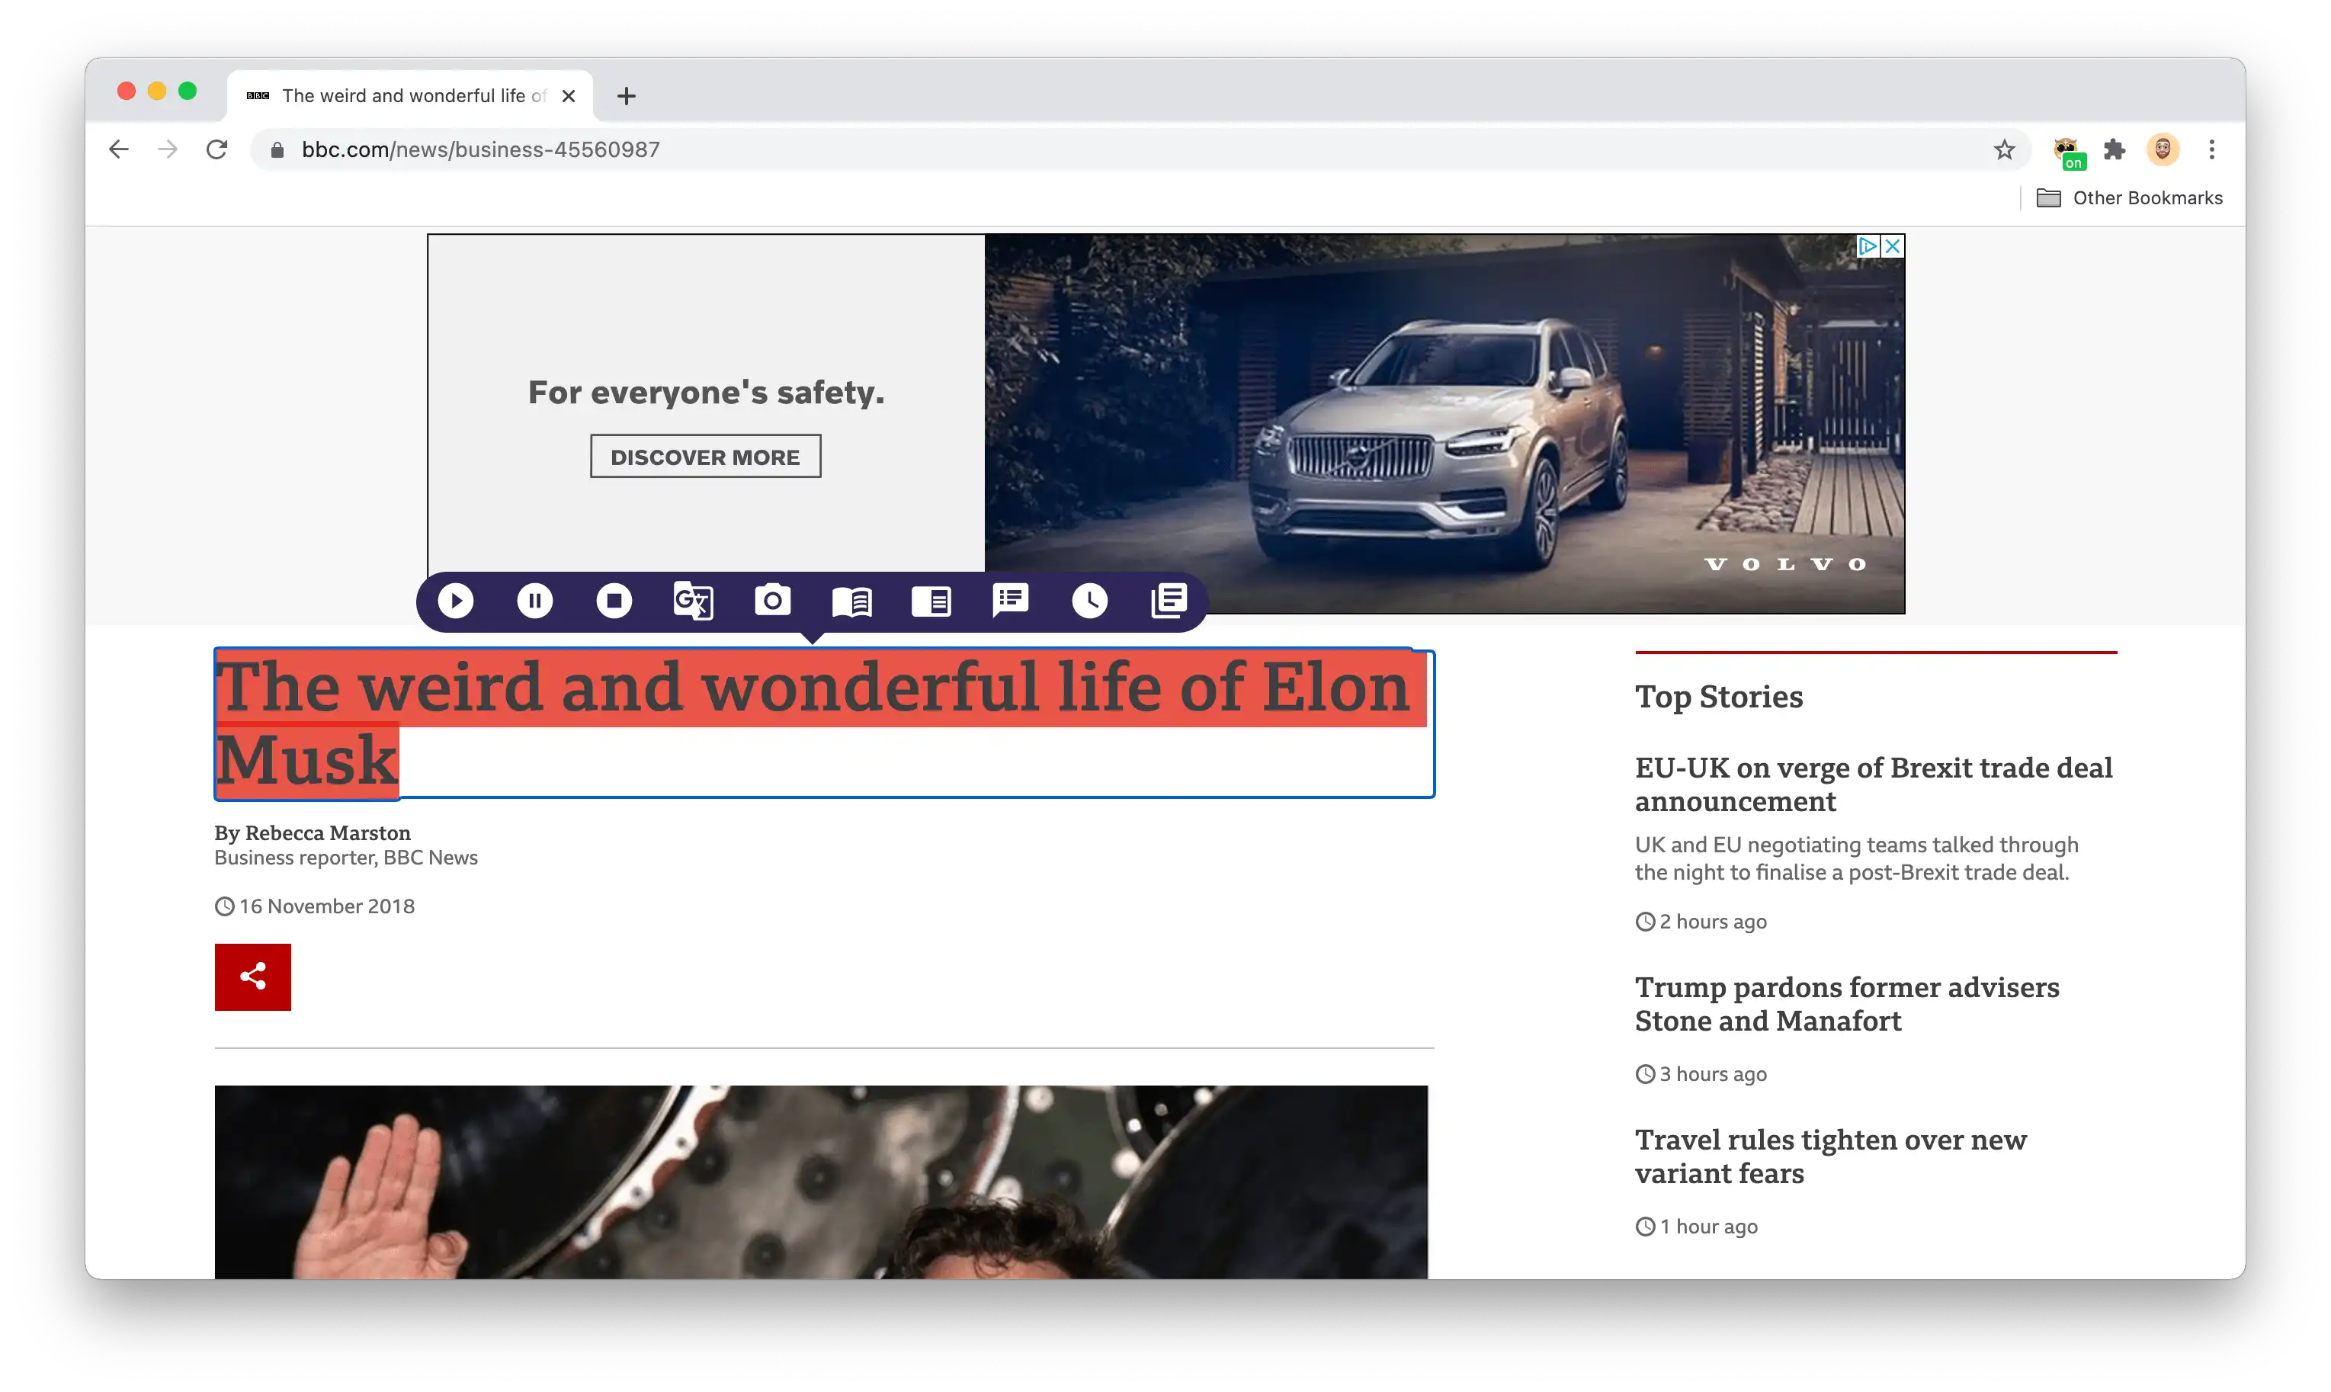
Task: Click the DISCOVER MORE ad button
Action: (x=705, y=457)
